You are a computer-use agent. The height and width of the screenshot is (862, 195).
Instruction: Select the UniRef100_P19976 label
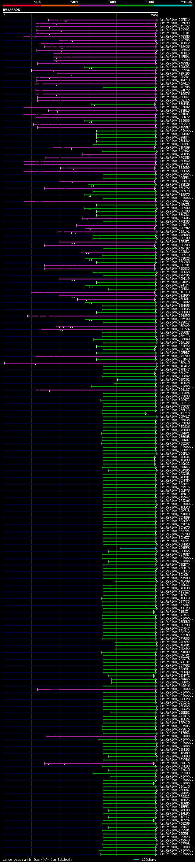[x=175, y=94]
